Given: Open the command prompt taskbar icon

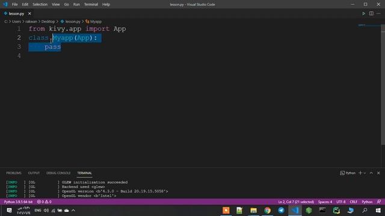Looking at the screenshot, I should click(322, 211).
